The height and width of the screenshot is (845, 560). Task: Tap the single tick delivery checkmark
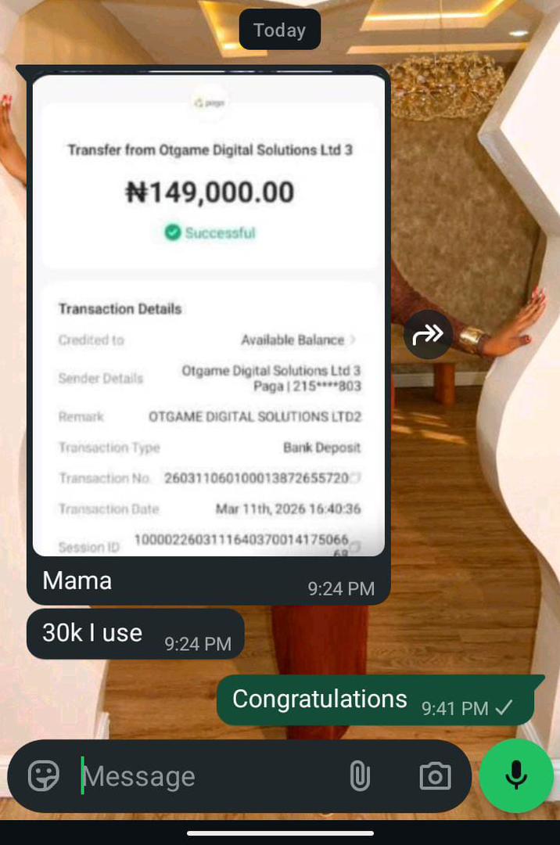coord(504,707)
